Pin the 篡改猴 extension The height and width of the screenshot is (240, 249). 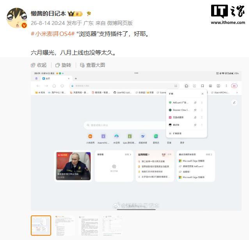click(195, 125)
